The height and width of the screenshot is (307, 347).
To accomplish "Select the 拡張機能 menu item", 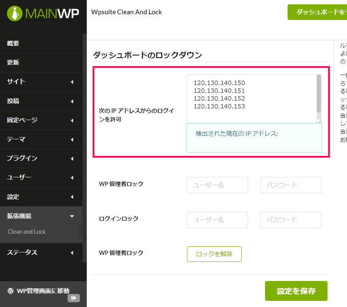I will [x=41, y=216].
